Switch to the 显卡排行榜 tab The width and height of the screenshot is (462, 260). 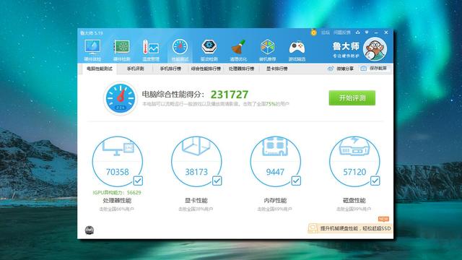tap(277, 69)
